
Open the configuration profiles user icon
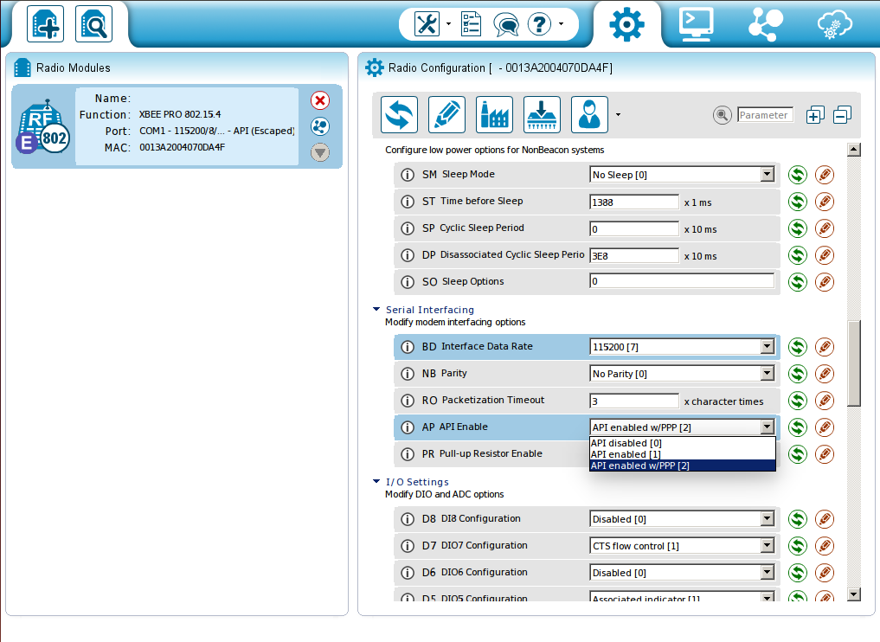pos(589,114)
